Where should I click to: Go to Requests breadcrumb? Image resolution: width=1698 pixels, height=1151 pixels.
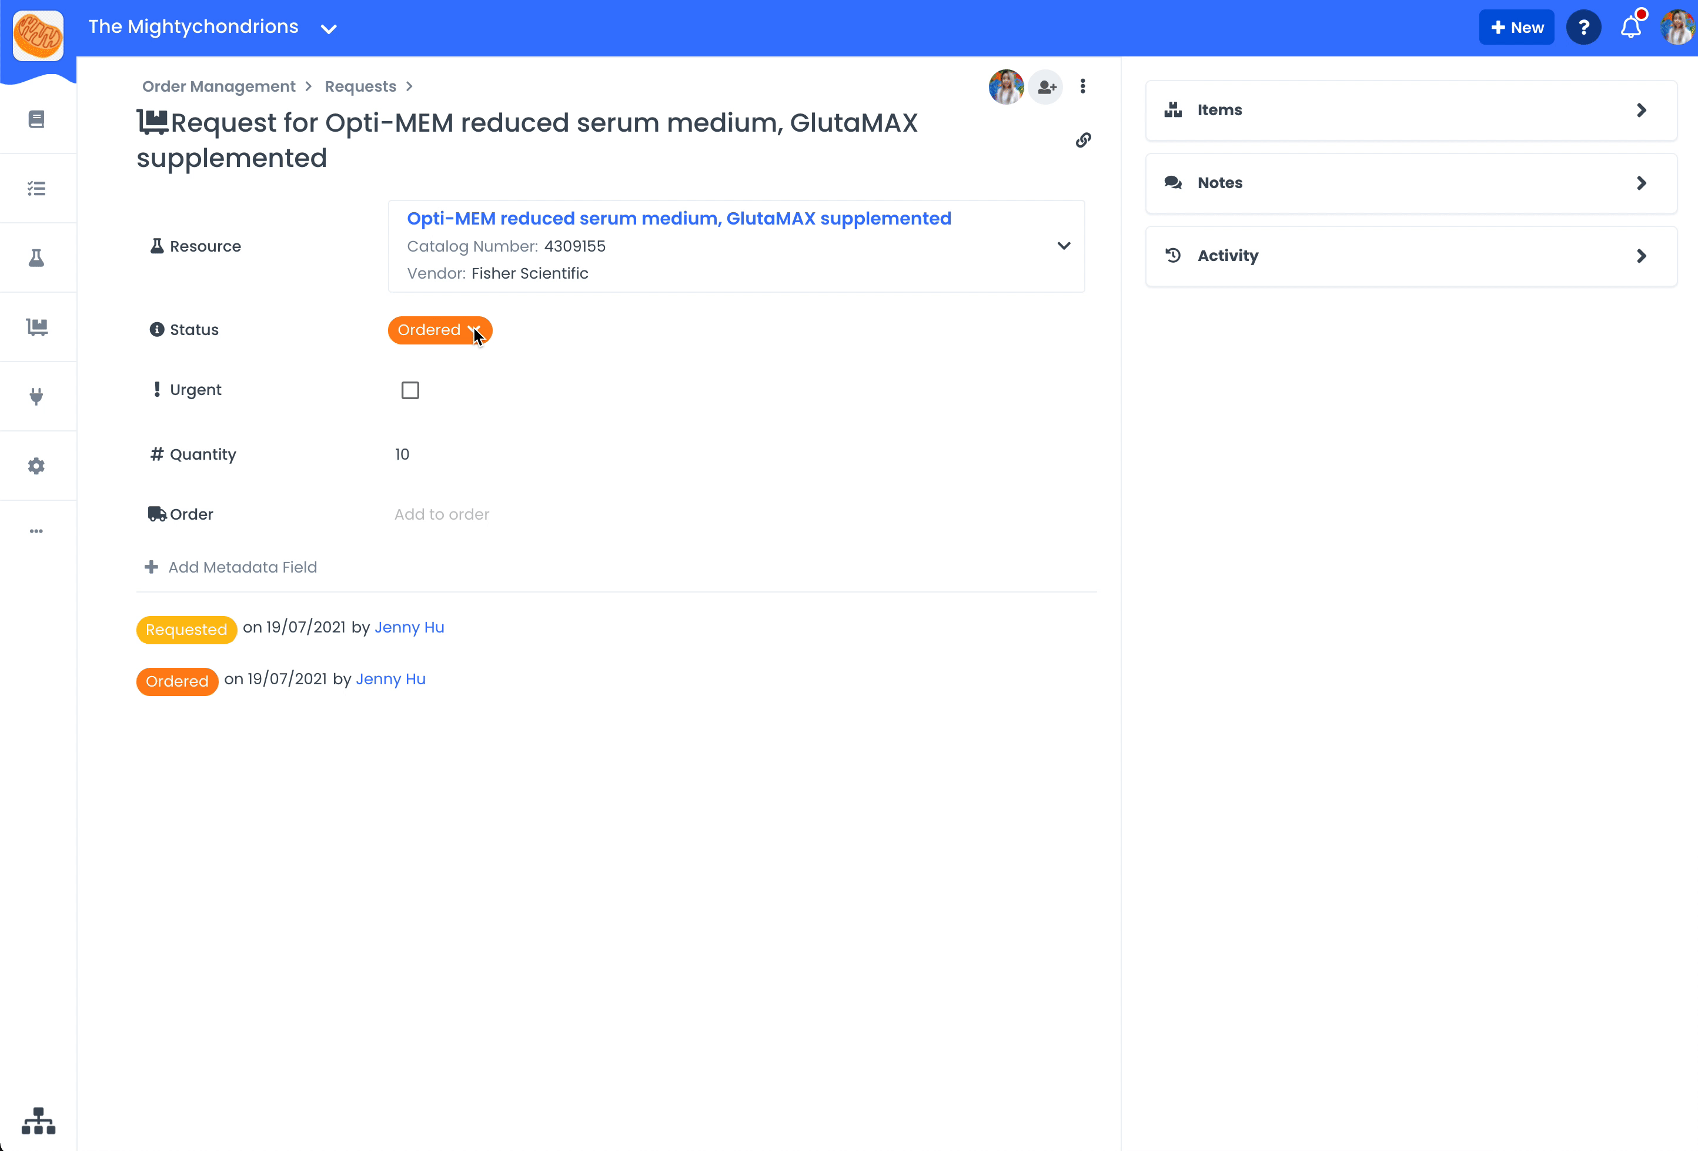point(360,86)
